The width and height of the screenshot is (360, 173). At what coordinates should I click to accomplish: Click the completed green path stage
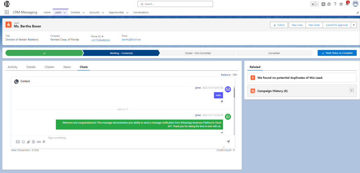tap(44, 53)
